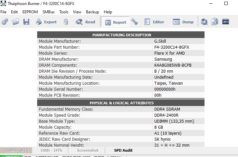Select the Report view button
The width and height of the screenshot is (238, 157).
(x=115, y=22)
